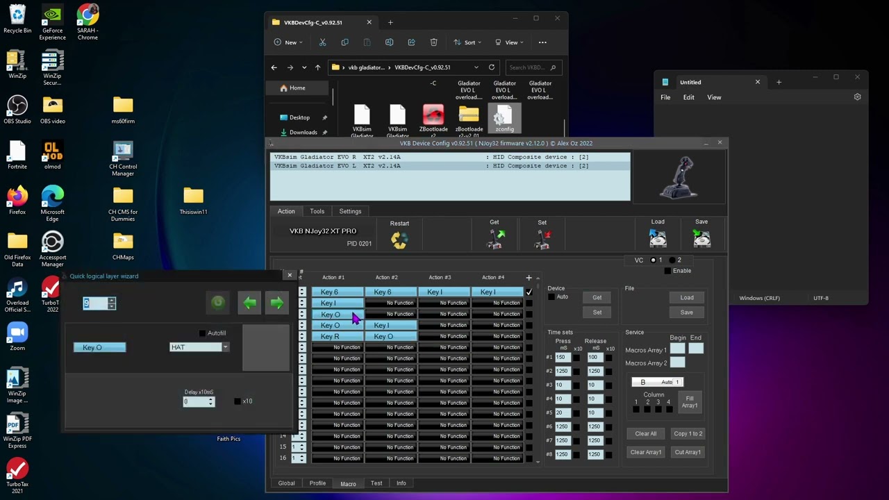Switch to the Global bottom tab
The width and height of the screenshot is (889, 500).
coord(286,483)
